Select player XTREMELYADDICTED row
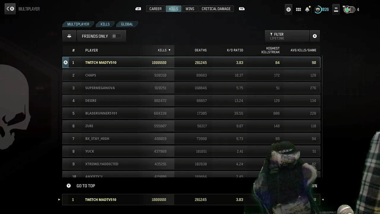 point(191,164)
